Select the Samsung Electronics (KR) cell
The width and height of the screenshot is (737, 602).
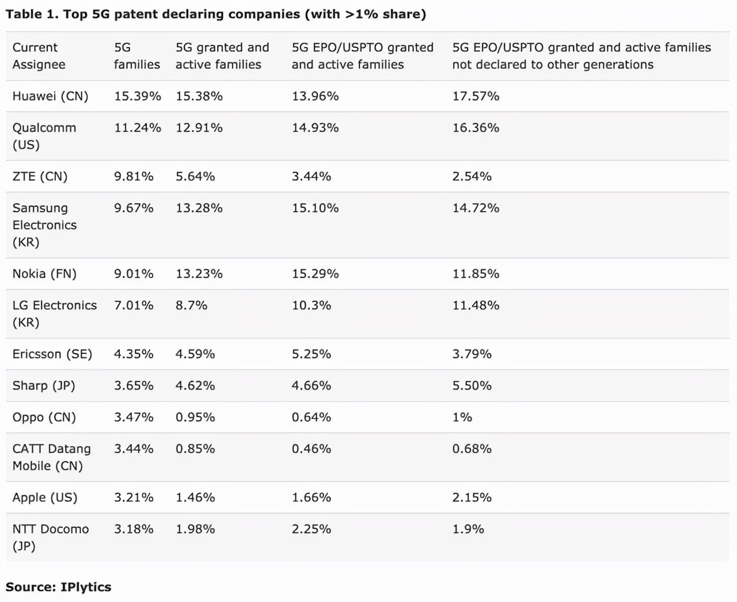(44, 224)
